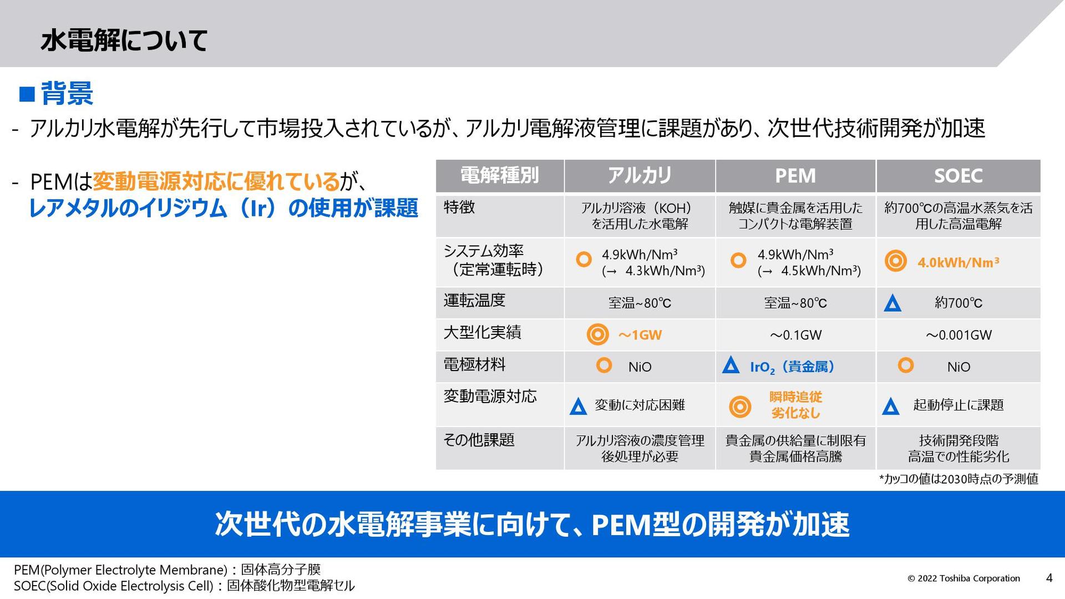Image resolution: width=1065 pixels, height=599 pixels.
Task: Click the slide page number 4
Action: 1049,578
